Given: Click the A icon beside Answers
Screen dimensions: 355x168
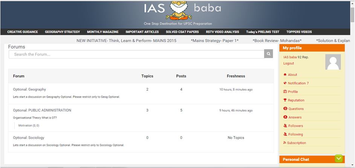Looking at the screenshot, I should (x=285, y=117).
